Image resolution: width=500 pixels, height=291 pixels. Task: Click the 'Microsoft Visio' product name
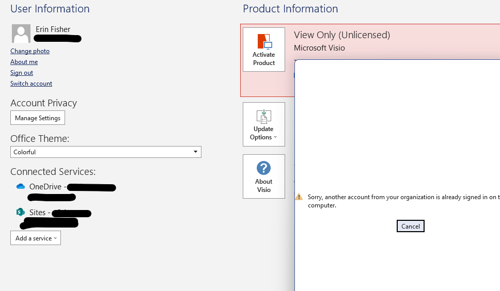tap(319, 48)
